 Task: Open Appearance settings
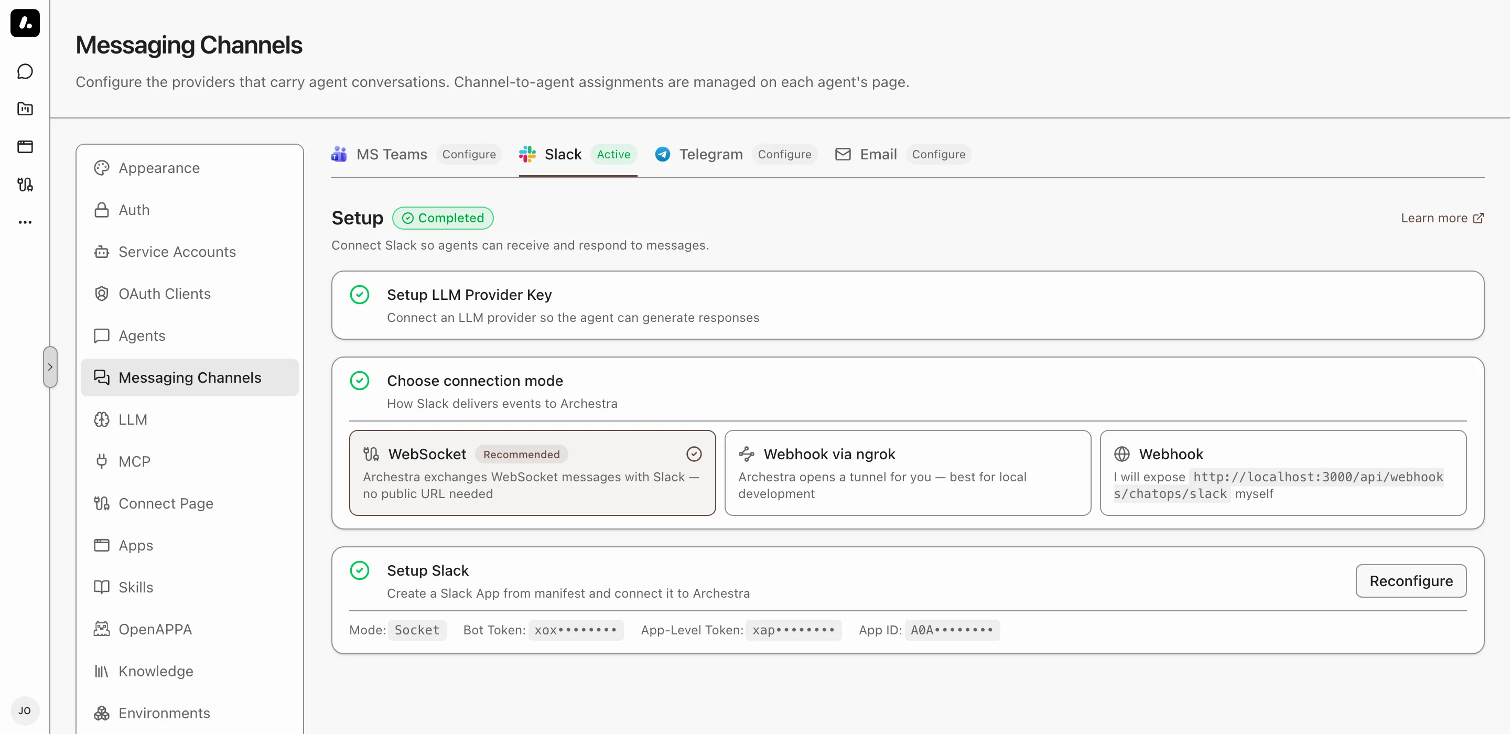(189, 168)
